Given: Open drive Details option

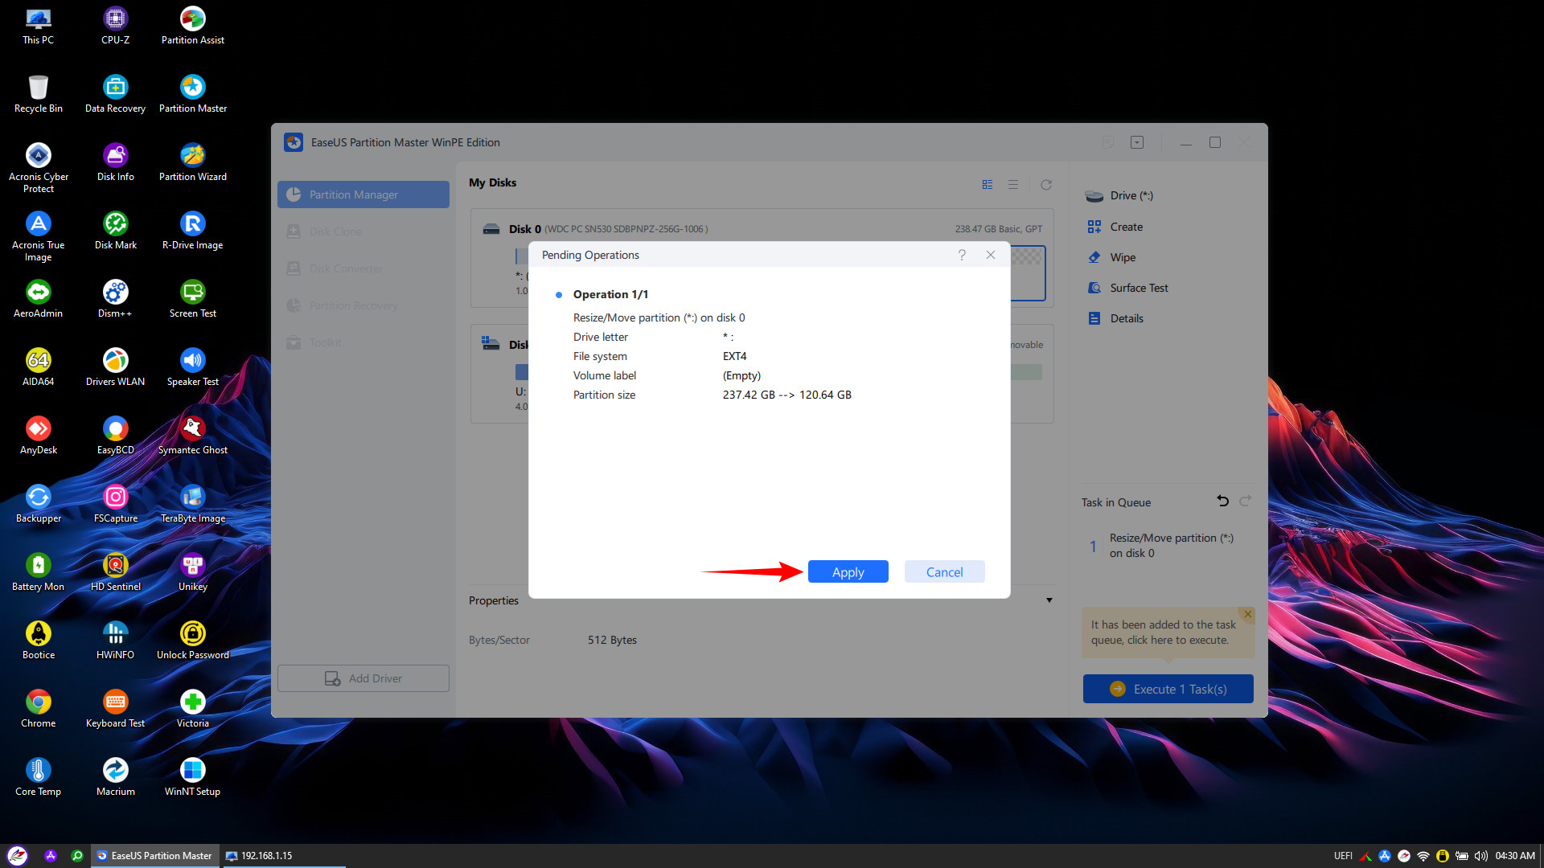Looking at the screenshot, I should point(1126,318).
